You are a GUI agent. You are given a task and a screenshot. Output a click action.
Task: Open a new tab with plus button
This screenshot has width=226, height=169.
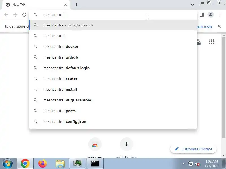click(76, 5)
